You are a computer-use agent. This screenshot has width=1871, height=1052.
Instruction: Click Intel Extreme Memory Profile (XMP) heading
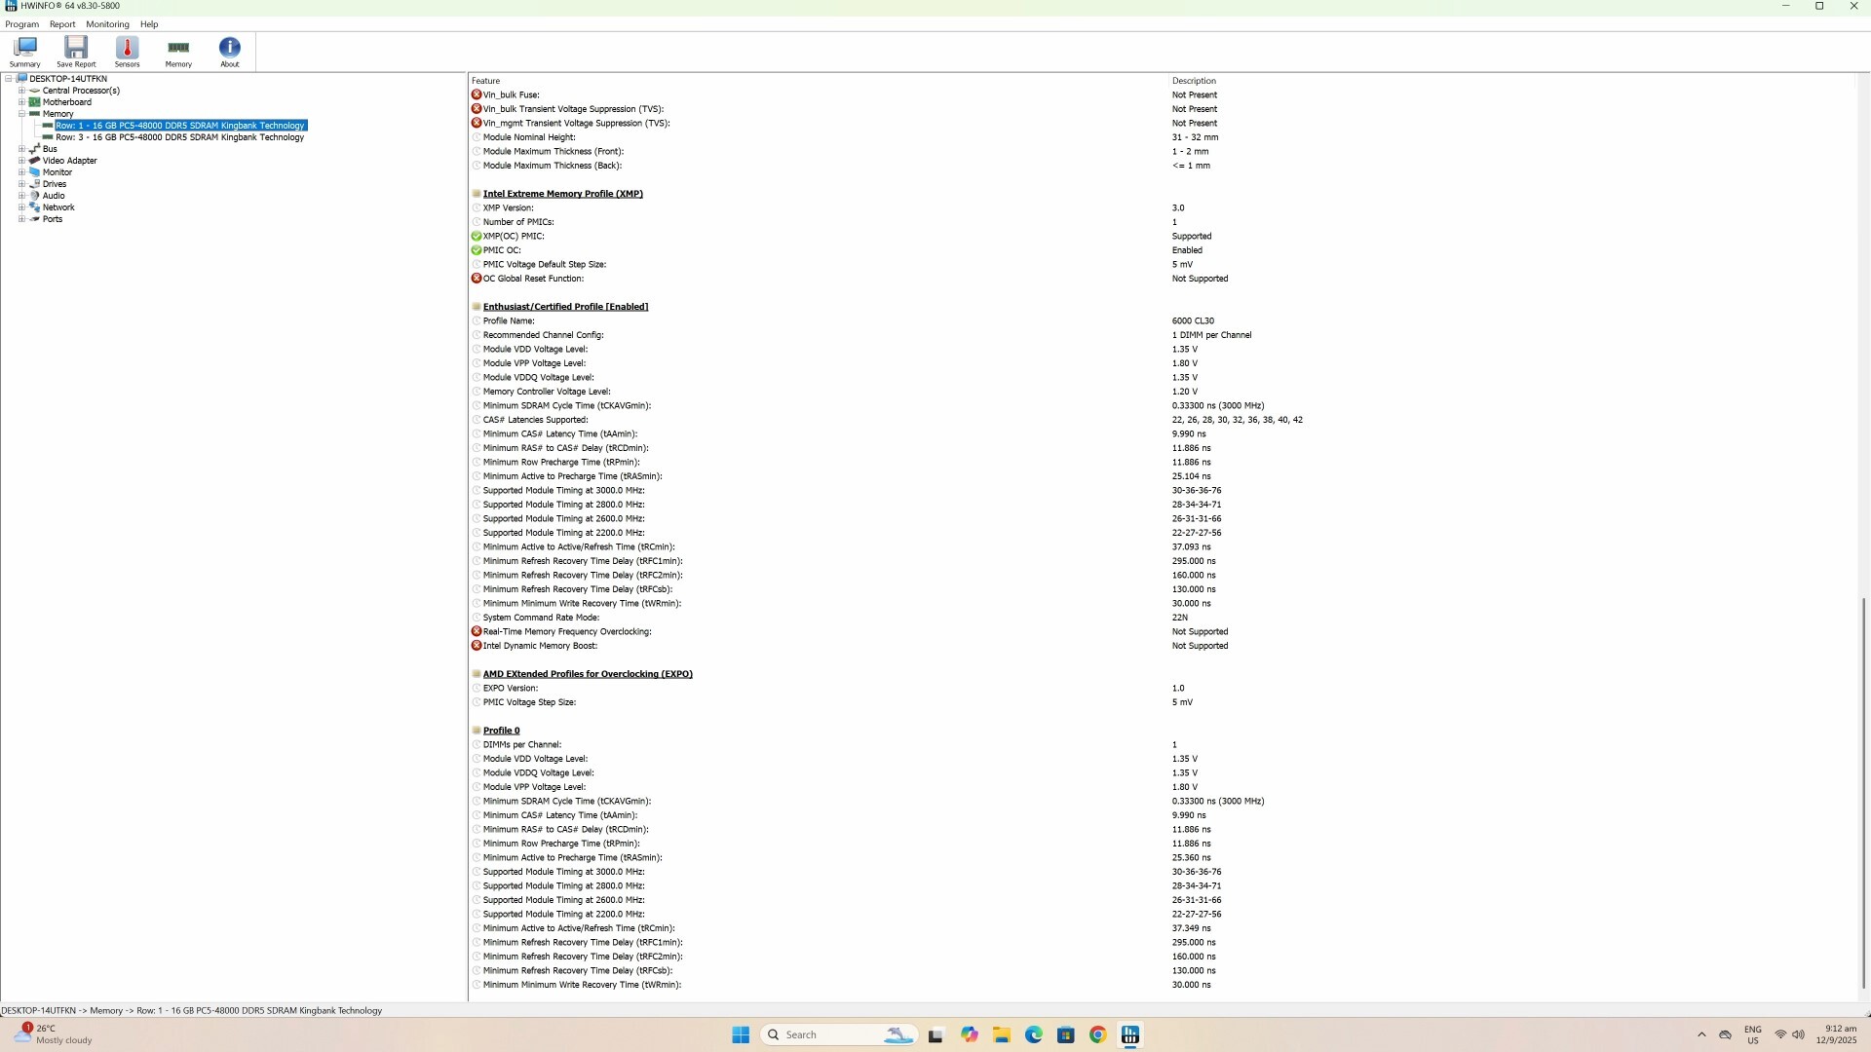pyautogui.click(x=563, y=194)
